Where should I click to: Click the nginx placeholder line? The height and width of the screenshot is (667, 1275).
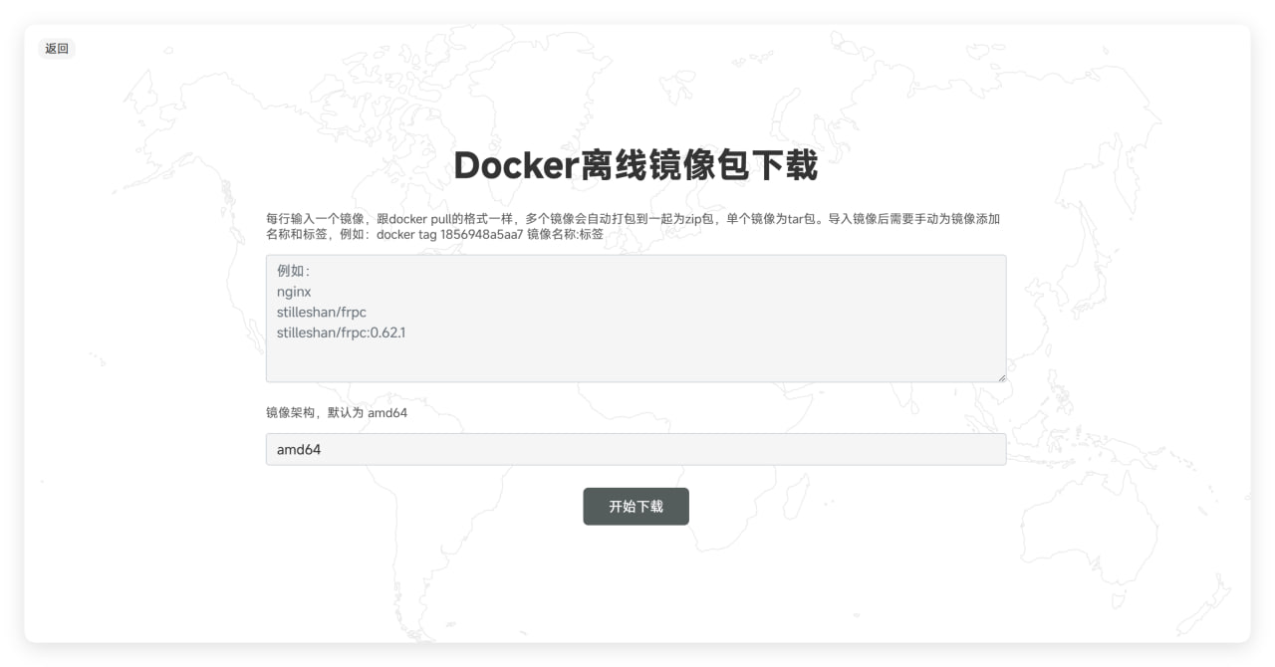pos(294,292)
